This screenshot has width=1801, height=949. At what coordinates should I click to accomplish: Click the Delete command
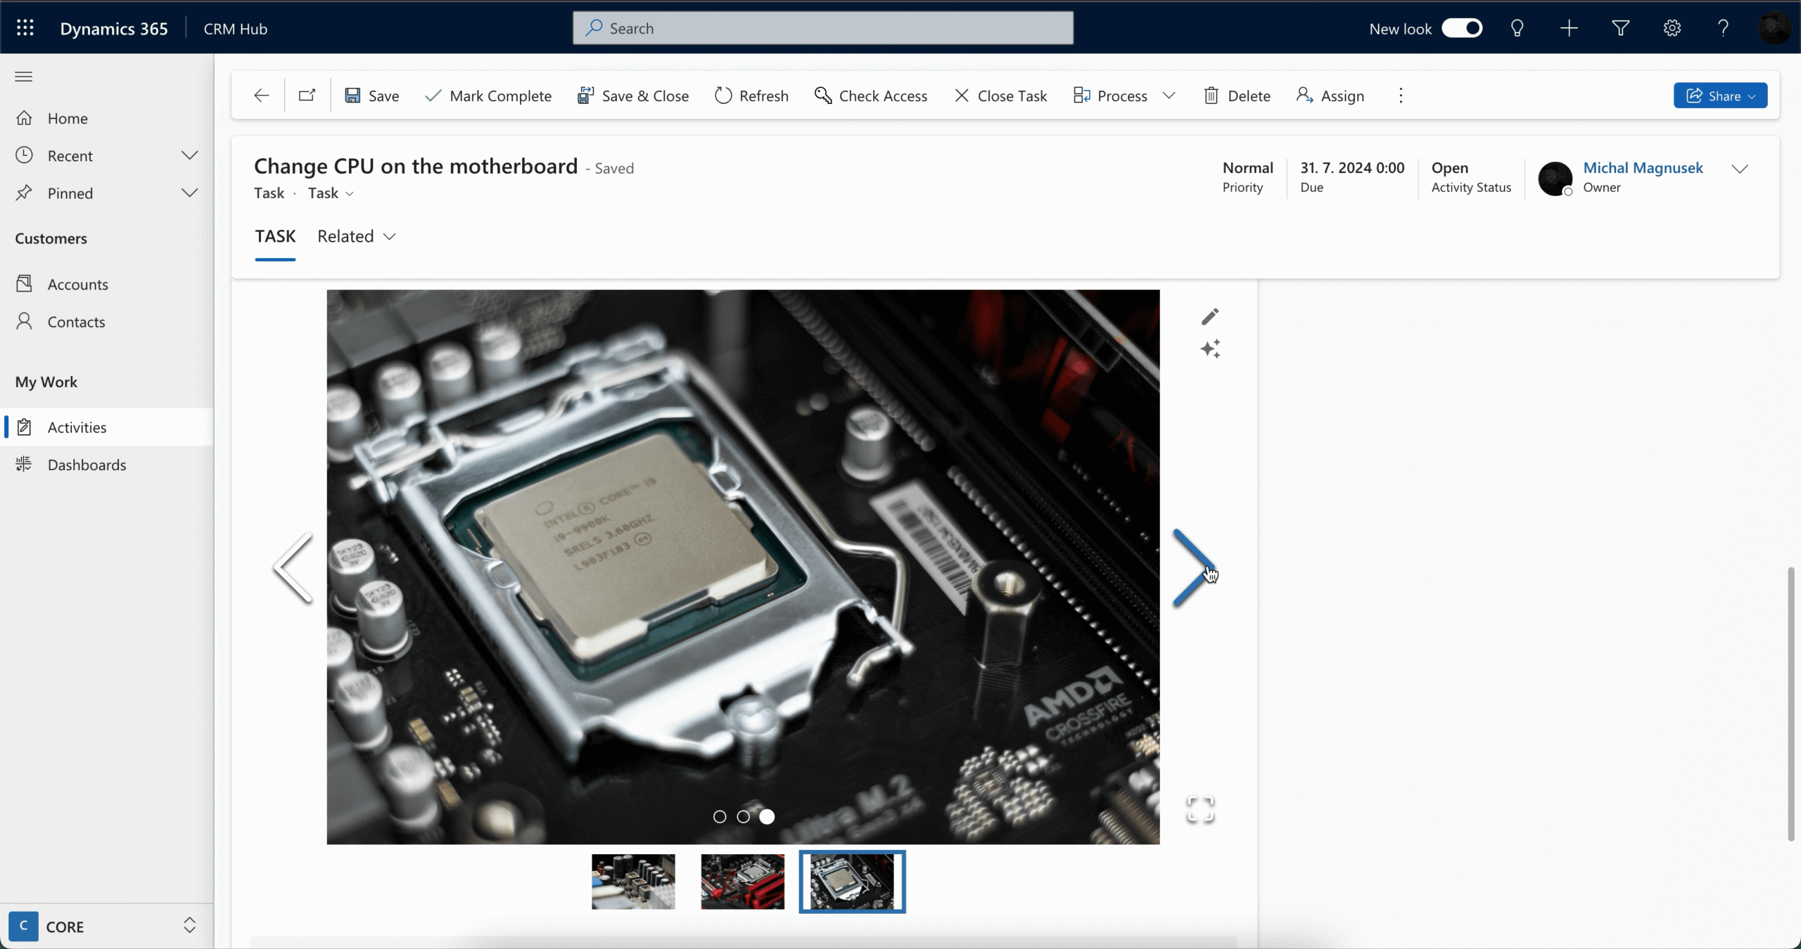[x=1237, y=96]
